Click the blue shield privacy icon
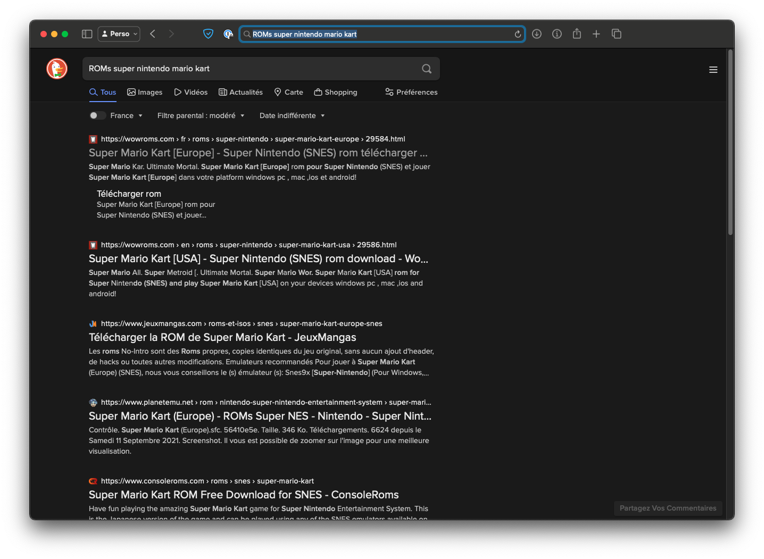Image resolution: width=764 pixels, height=559 pixels. pos(208,34)
